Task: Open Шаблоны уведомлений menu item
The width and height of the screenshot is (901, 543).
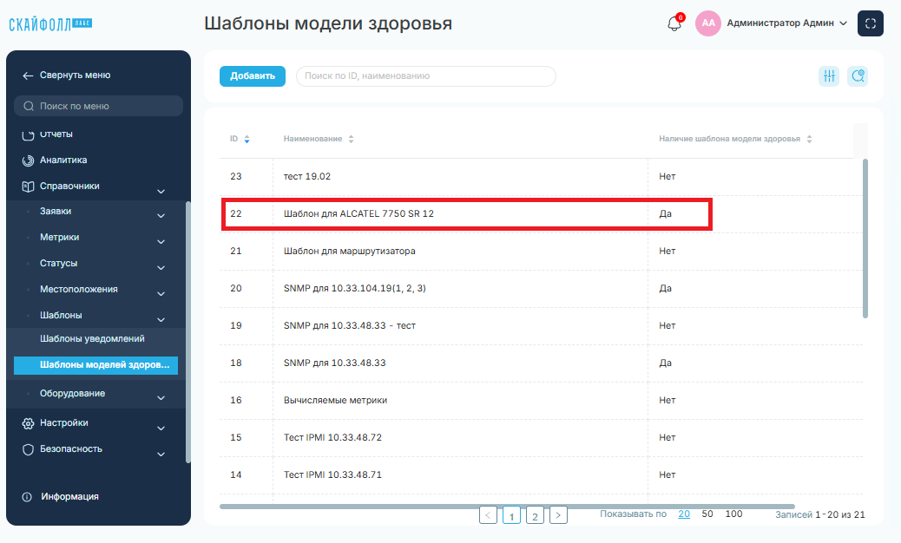Action: 92,338
